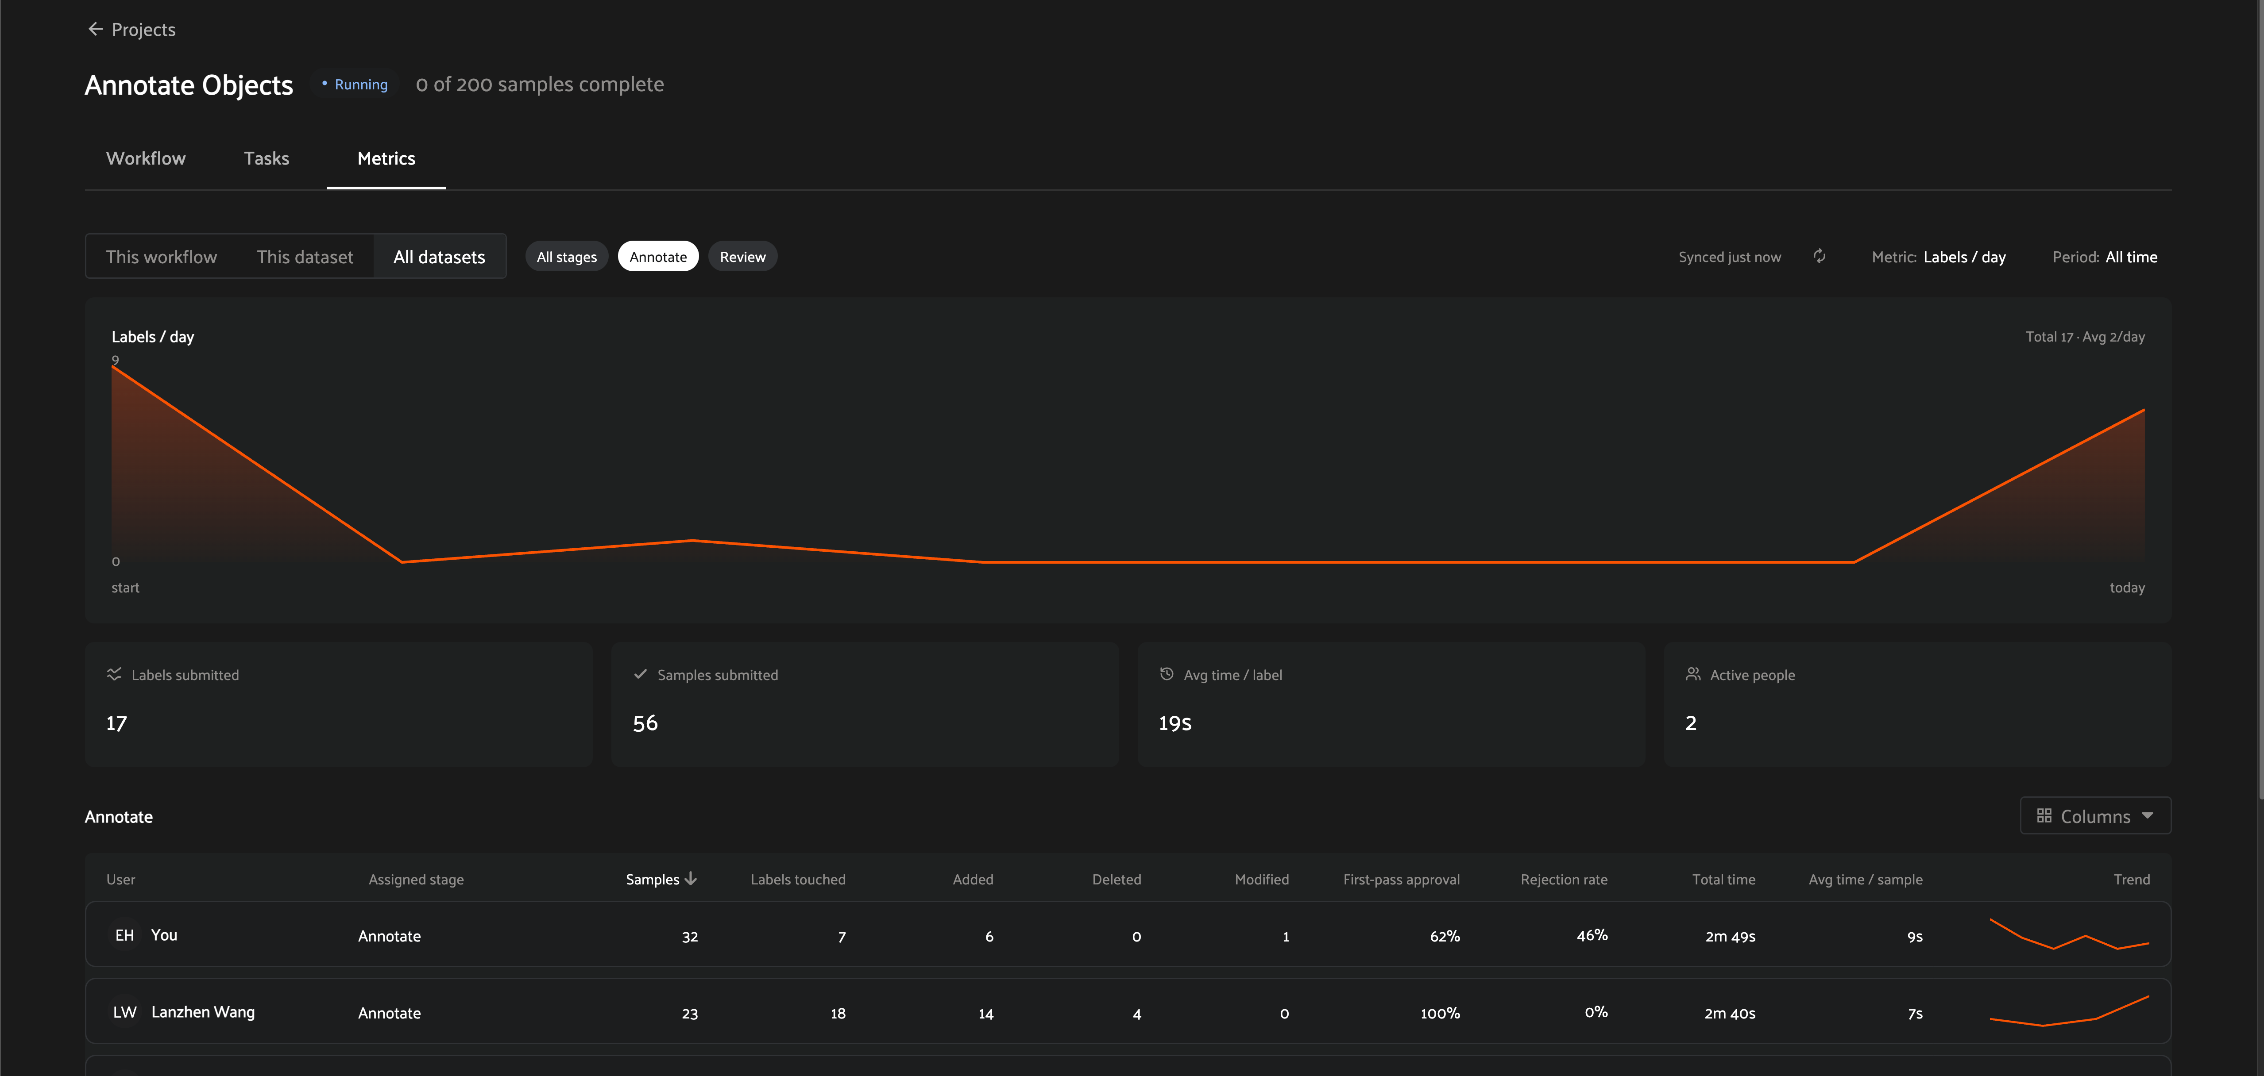Image resolution: width=2264 pixels, height=1076 pixels.
Task: Click the Labels submitted squiggle icon
Action: 114,674
